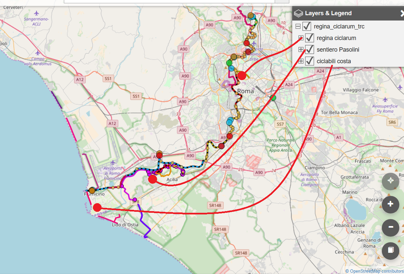This screenshot has height=274, width=404.
Task: Zoom in with the plus button
Action: (x=390, y=204)
